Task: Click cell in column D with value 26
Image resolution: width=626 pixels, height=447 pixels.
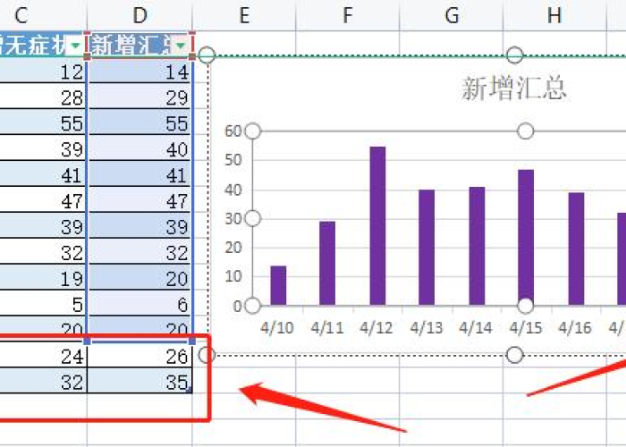Action: tap(140, 356)
